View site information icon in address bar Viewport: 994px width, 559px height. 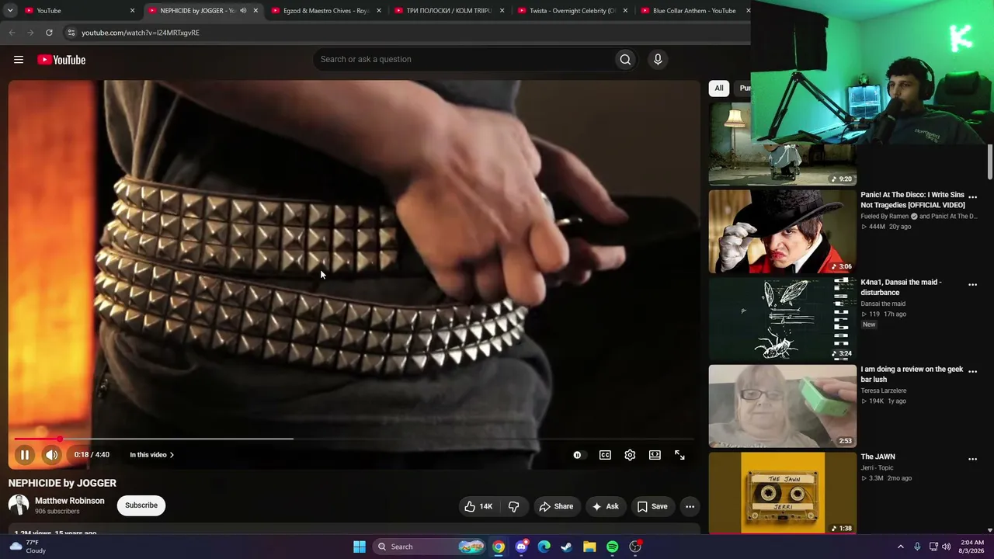coord(71,33)
